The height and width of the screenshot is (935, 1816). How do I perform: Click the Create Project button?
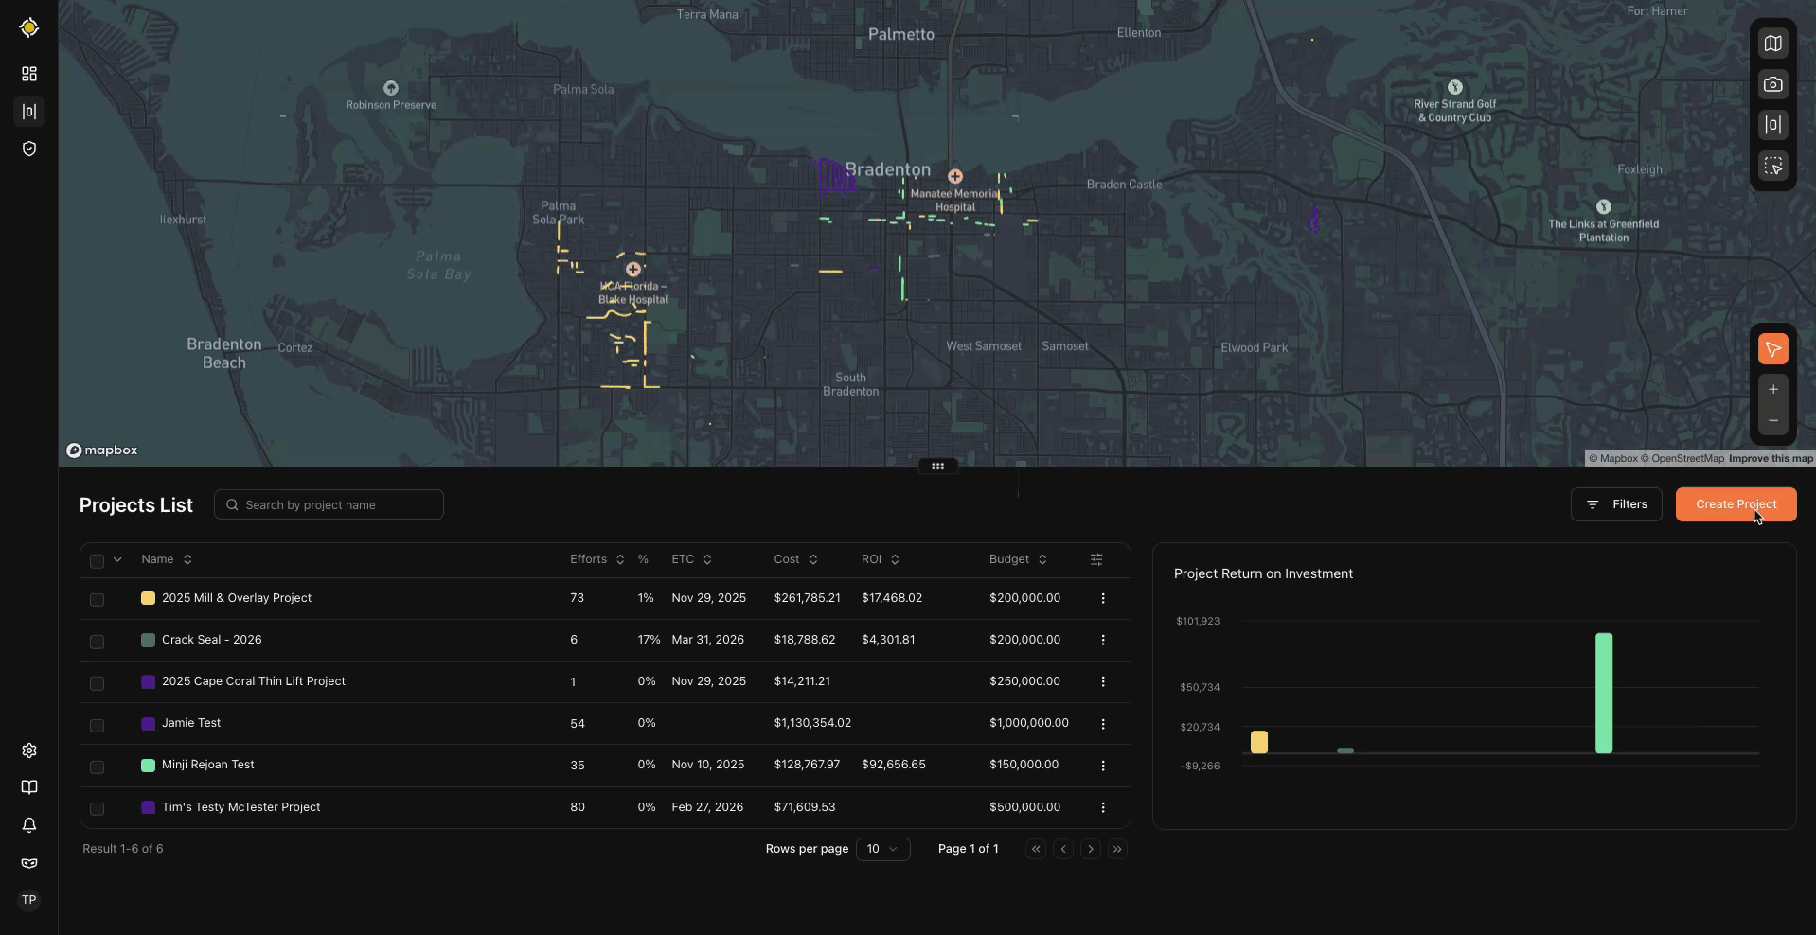pos(1736,503)
